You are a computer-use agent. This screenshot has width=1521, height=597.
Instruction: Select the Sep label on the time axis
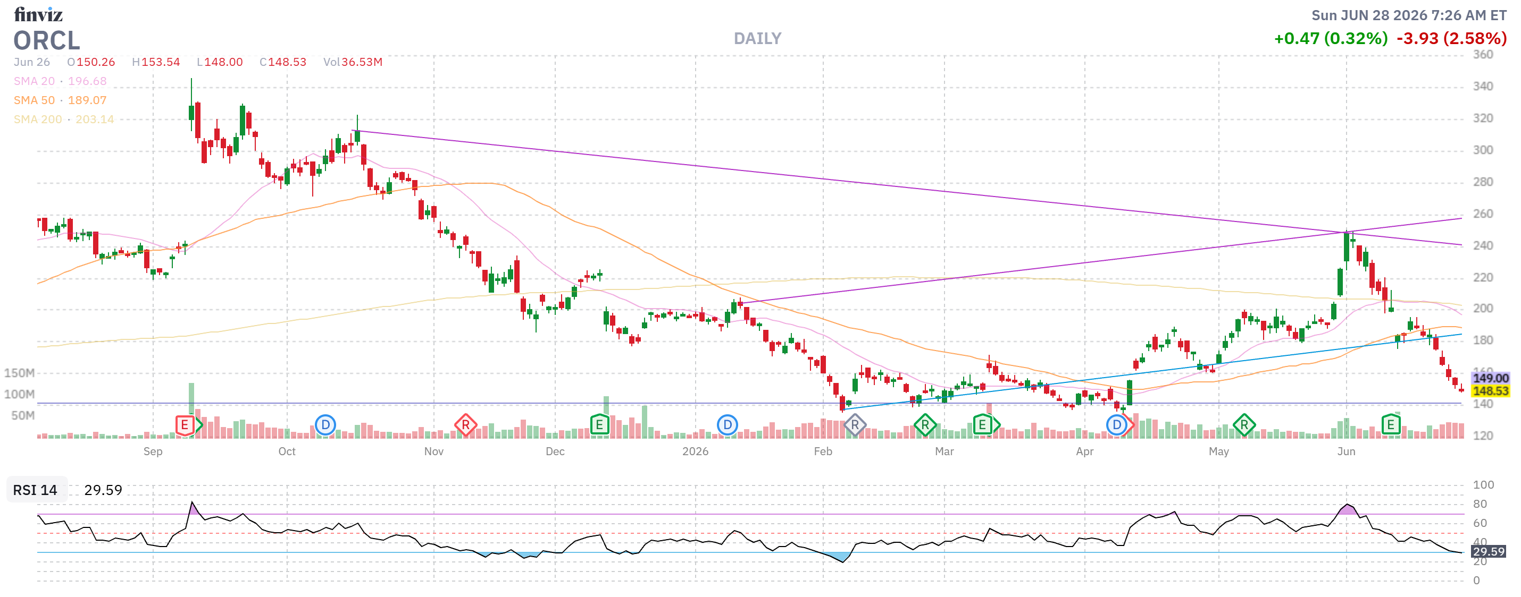pos(153,451)
